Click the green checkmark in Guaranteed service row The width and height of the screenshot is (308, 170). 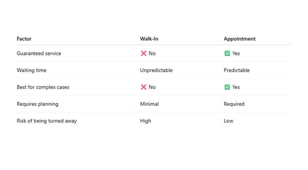(x=227, y=53)
